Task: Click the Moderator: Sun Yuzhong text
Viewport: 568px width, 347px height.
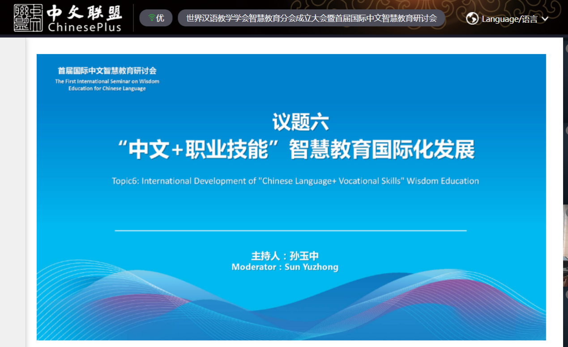Action: 285,267
